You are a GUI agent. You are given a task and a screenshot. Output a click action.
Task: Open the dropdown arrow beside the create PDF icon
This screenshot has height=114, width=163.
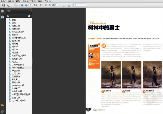pyautogui.click(x=11, y=5)
